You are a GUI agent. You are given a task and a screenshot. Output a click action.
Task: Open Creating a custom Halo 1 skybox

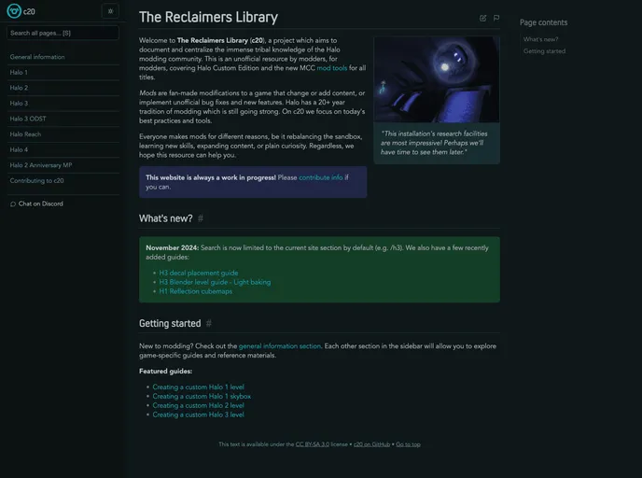pos(202,397)
